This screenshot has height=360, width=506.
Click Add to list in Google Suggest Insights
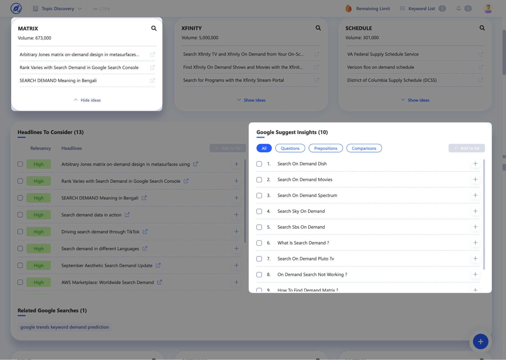tap(467, 148)
